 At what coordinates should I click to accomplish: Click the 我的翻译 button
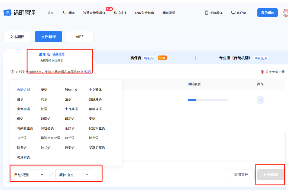pos(267,13)
